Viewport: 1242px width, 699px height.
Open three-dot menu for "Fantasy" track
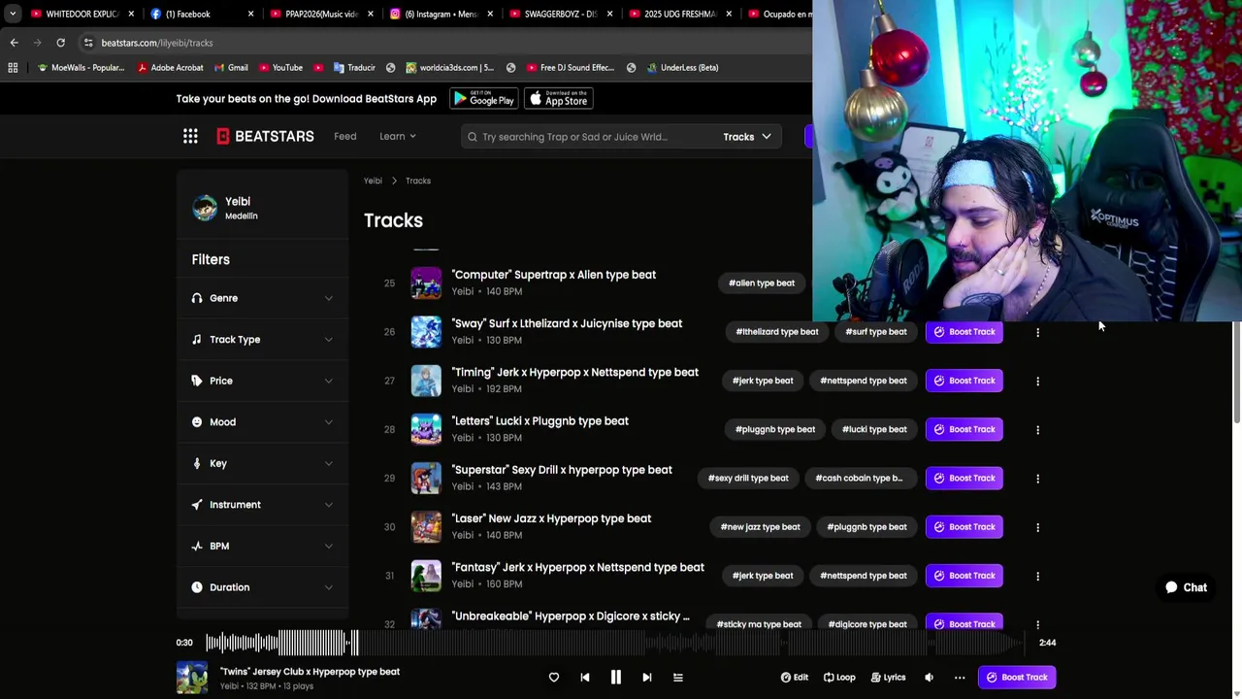point(1037,576)
